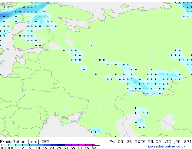This screenshot has height=149, width=192.
Task: Click the legend swatch between 5 and 10
Action: (x=33, y=145)
